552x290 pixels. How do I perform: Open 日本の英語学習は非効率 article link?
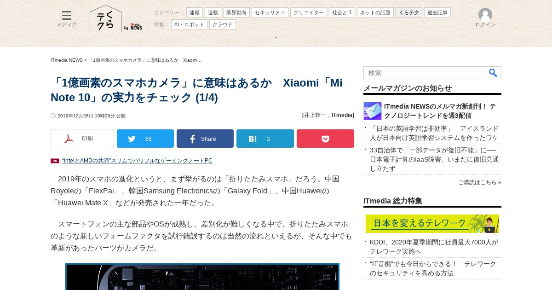pos(434,133)
